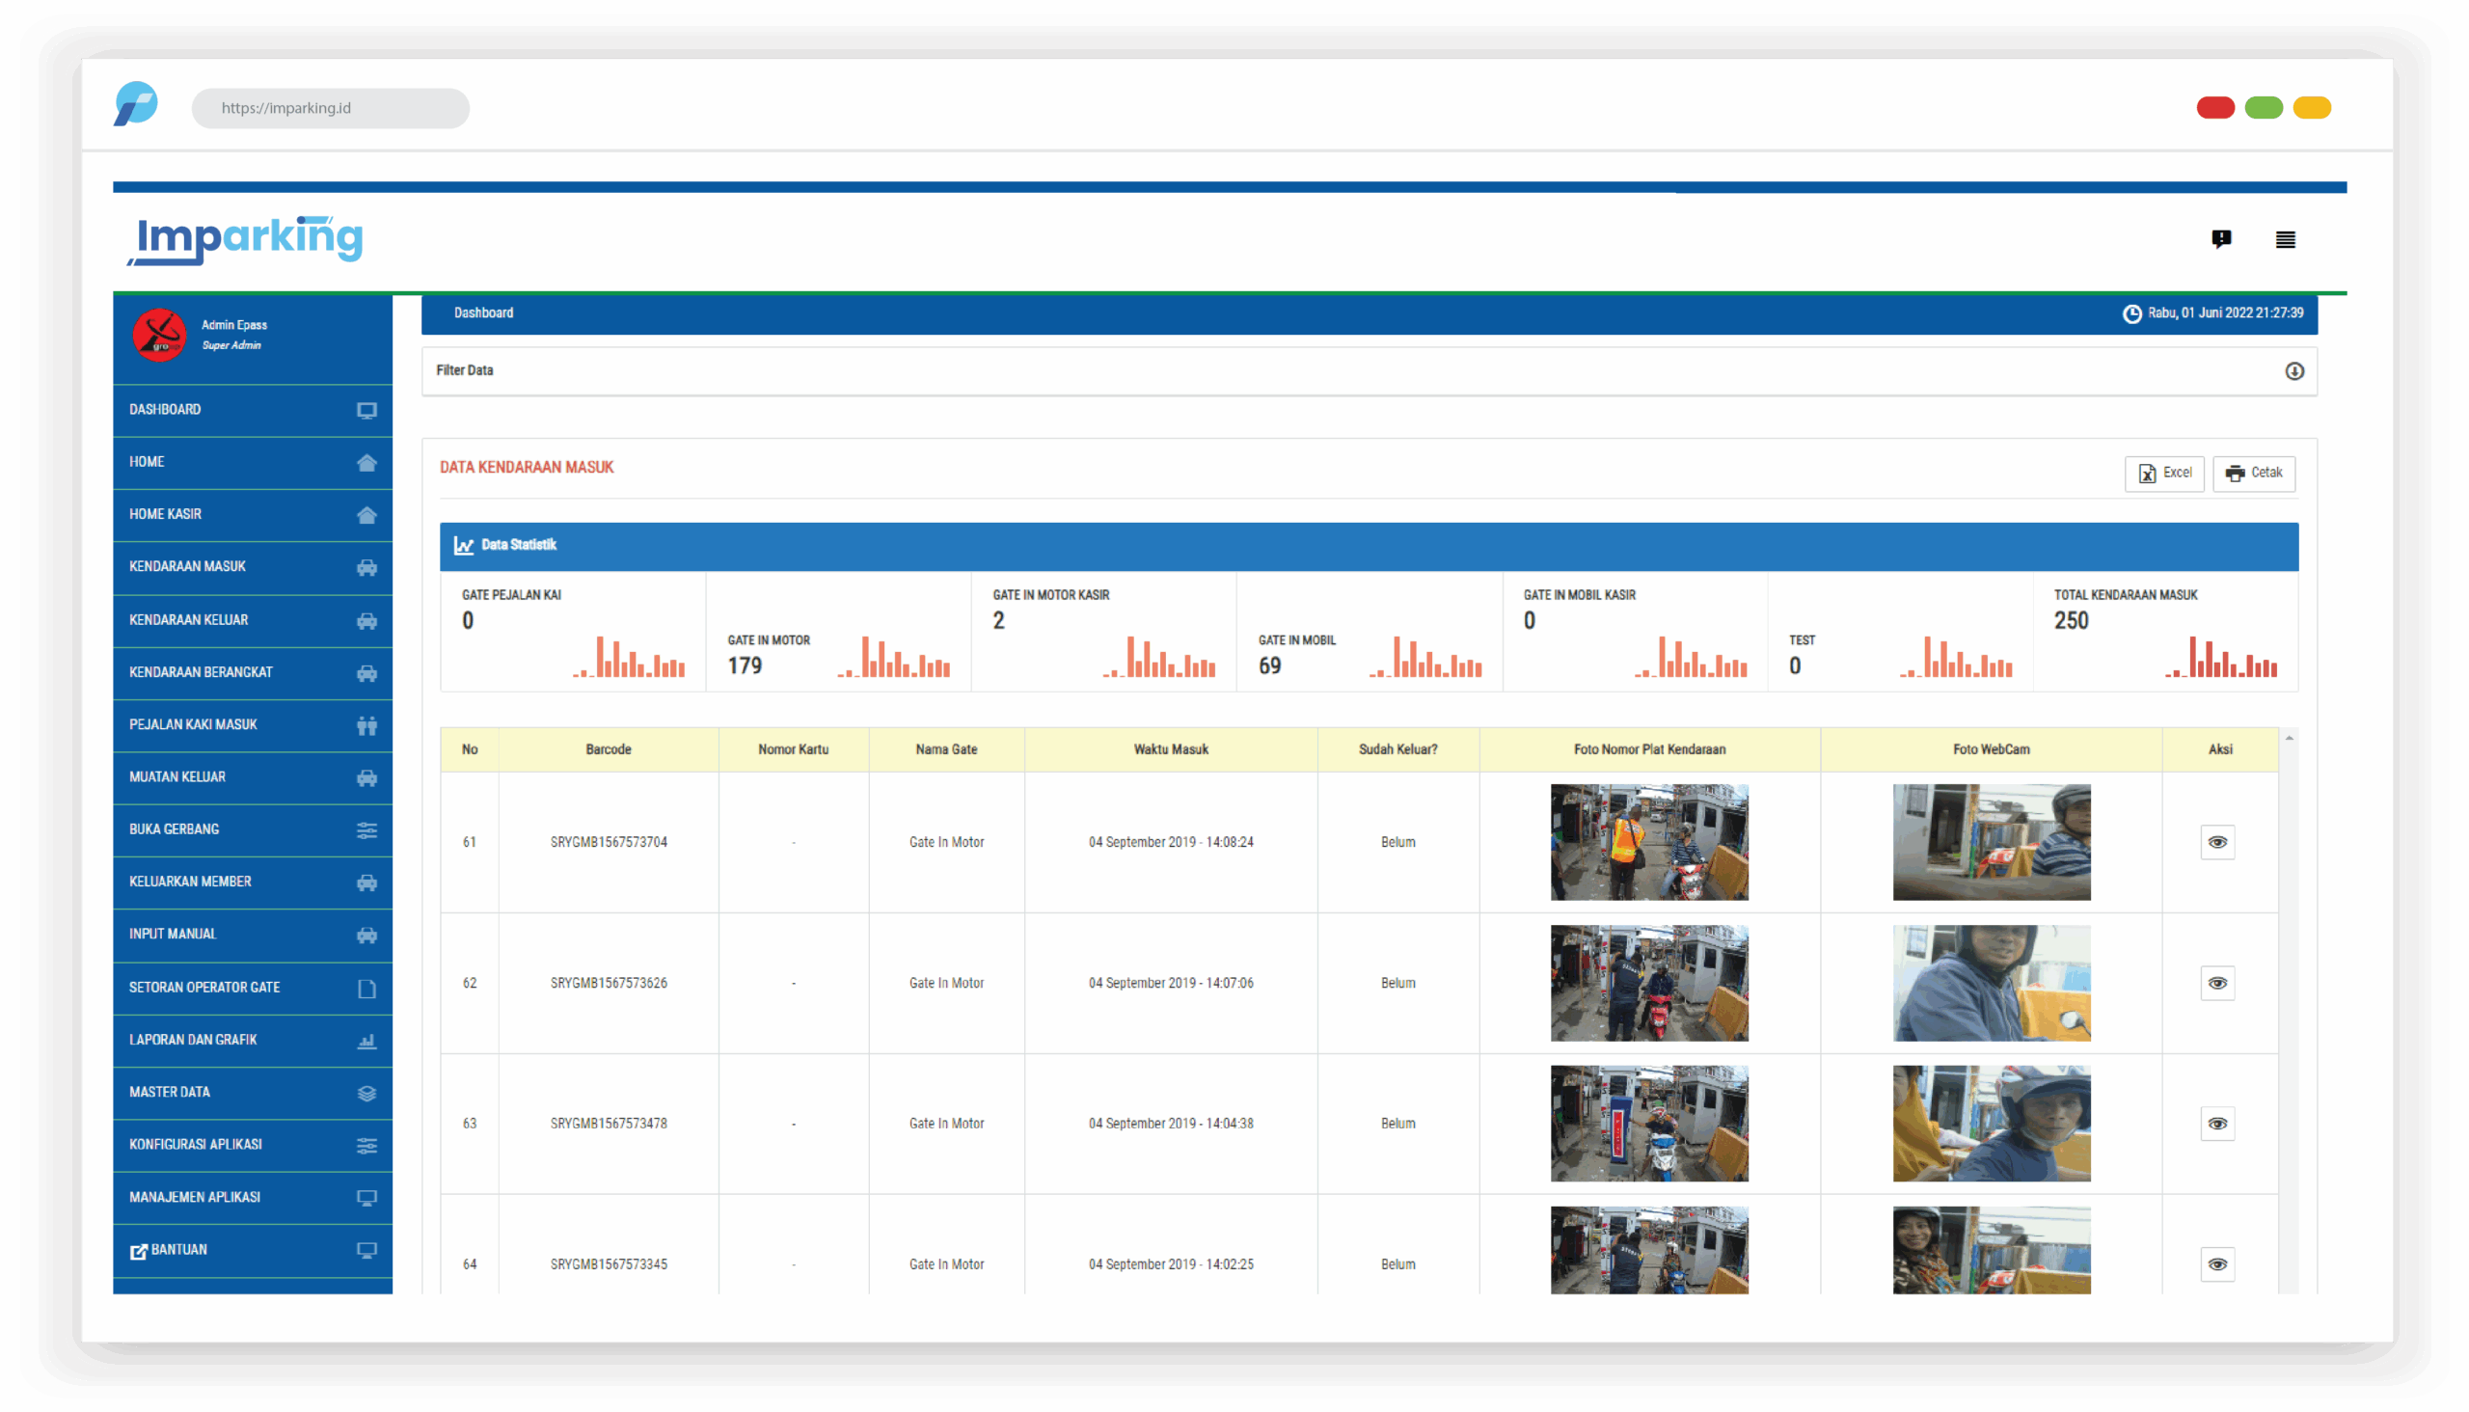This screenshot has width=2469, height=1412.
Task: Click the pedestrian icon for Pejalan Kaki Masuk
Action: click(x=366, y=725)
